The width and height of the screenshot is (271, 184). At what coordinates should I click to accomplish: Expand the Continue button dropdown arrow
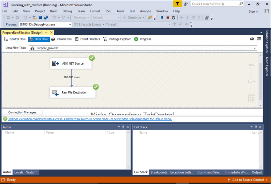[x=143, y=18]
